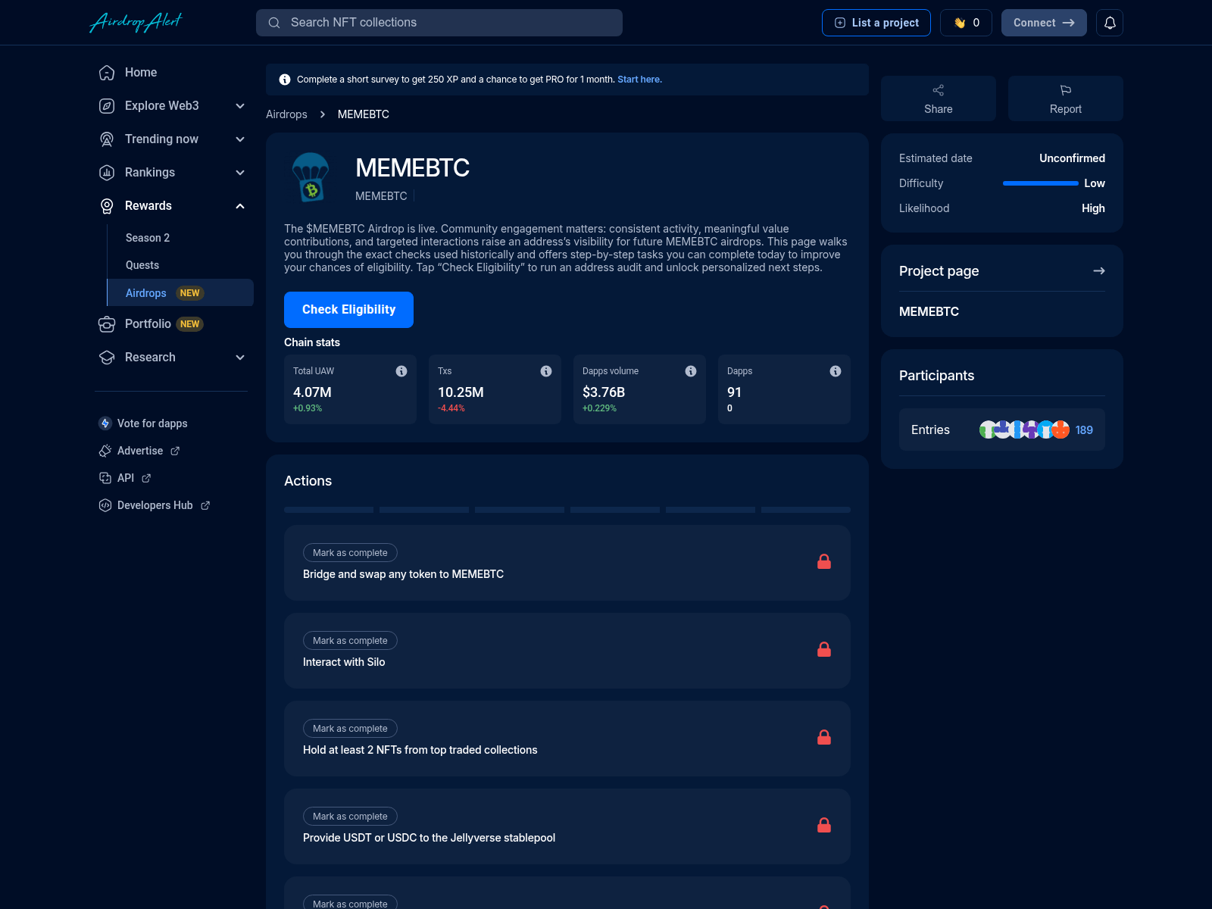Collapse the Rewards menu

coord(240,206)
